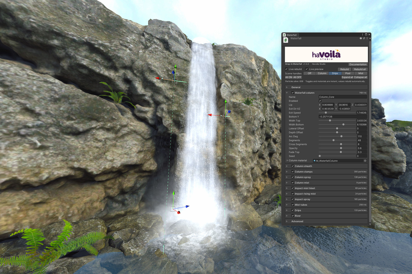Viewport: 412px width, 274px height.
Task: Set Scene handles to Off
Action: coord(309,73)
